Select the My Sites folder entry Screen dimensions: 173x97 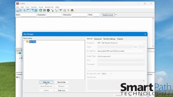[32, 42]
